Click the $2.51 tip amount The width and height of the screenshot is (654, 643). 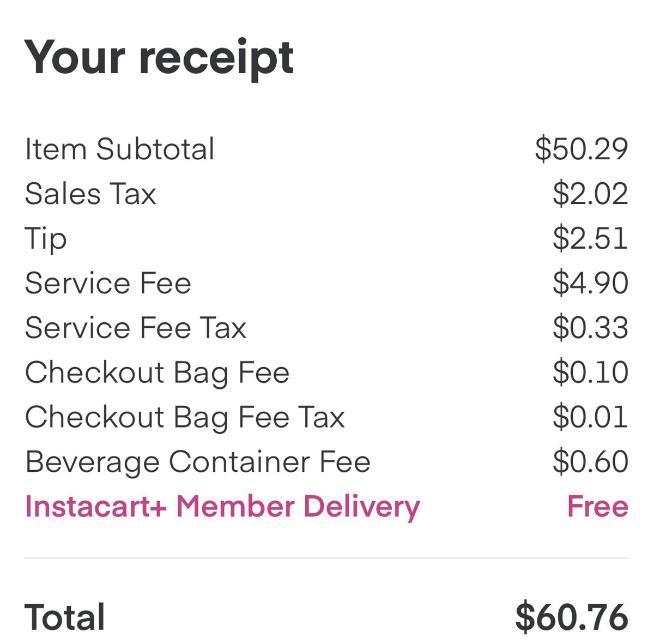[x=590, y=238]
